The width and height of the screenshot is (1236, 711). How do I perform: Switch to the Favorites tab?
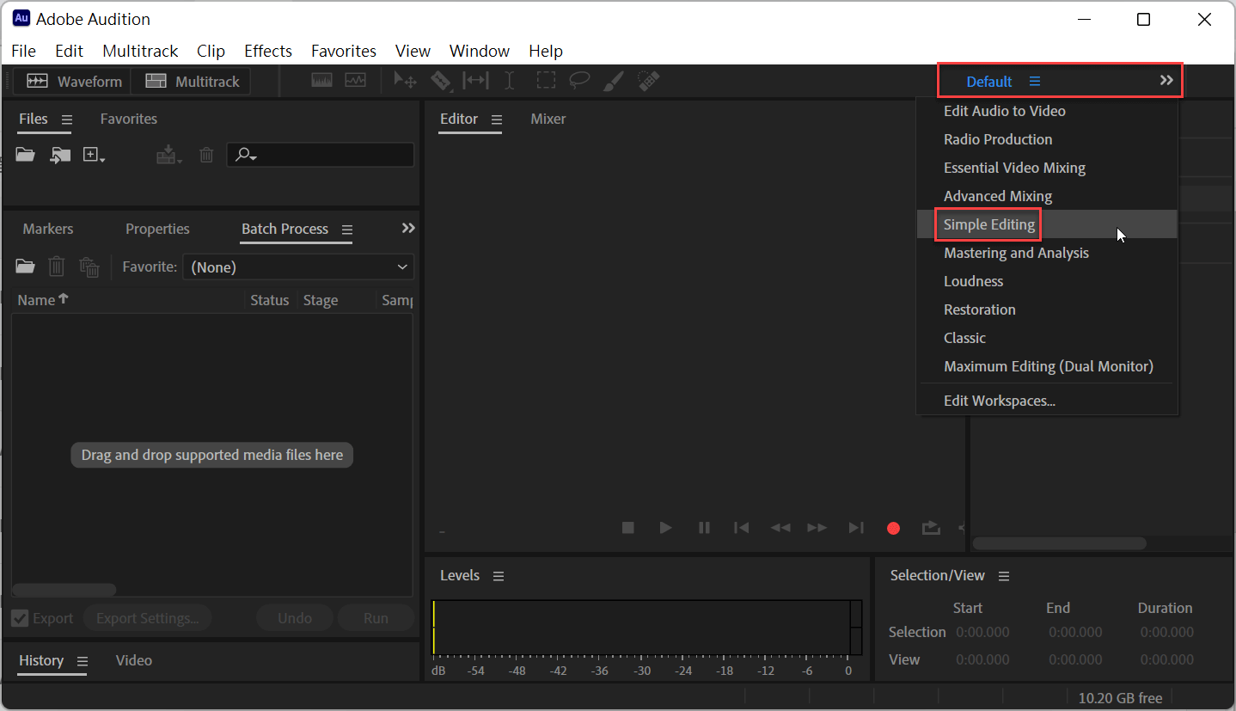point(129,119)
